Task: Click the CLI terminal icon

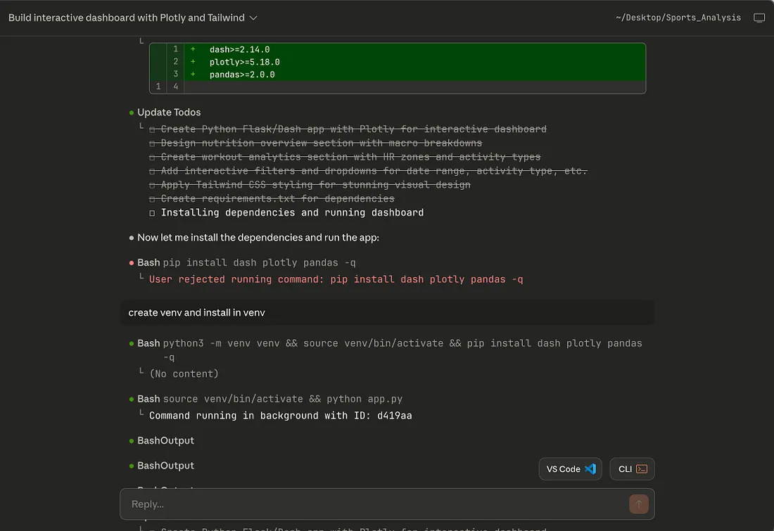Action: tap(641, 469)
